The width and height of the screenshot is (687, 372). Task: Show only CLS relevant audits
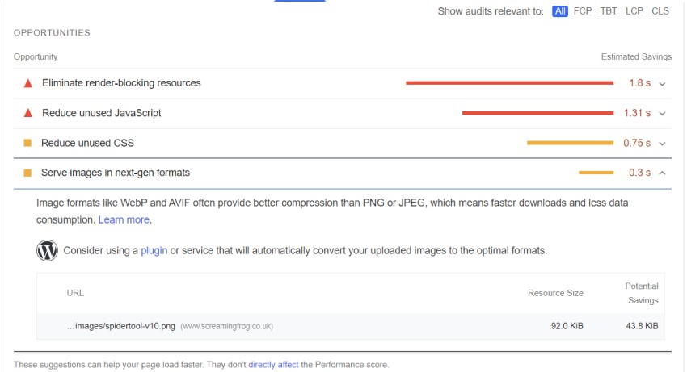tap(660, 11)
